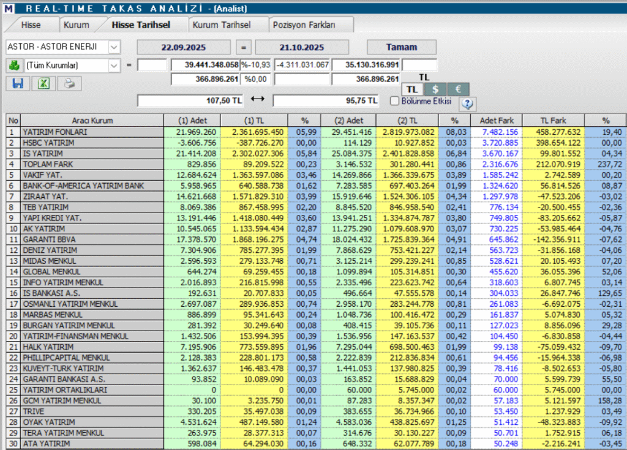This screenshot has height=450, width=627.
Task: Click the save to file floppy disk icon
Action: point(17,83)
